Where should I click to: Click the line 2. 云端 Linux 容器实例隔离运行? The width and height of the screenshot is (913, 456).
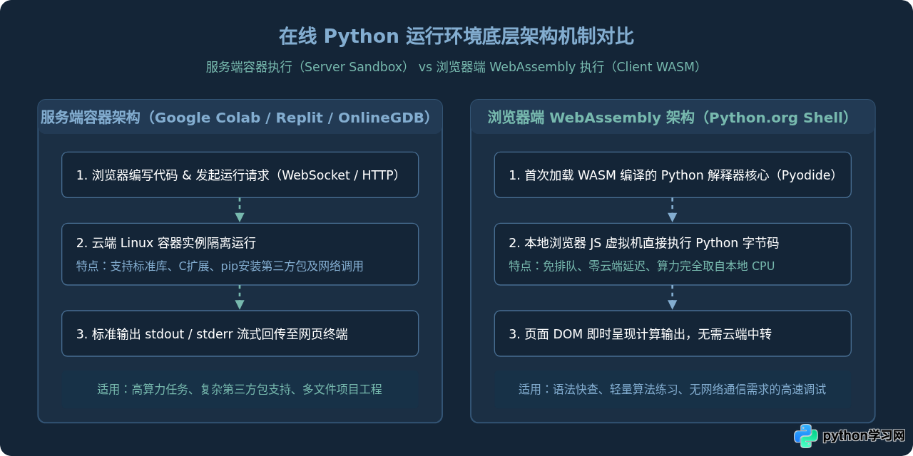click(166, 243)
